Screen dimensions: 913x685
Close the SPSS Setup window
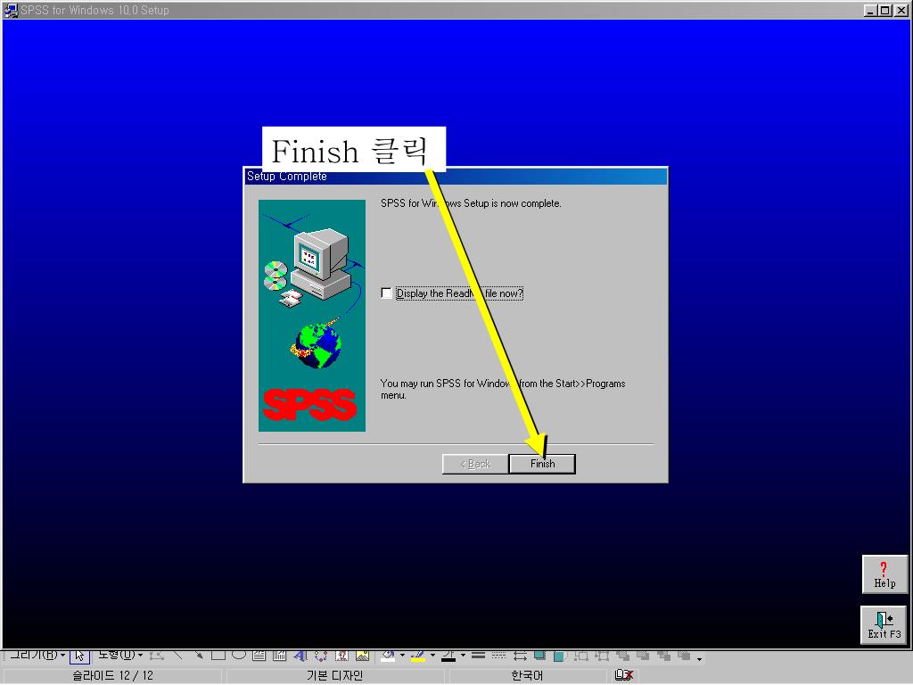coord(901,10)
